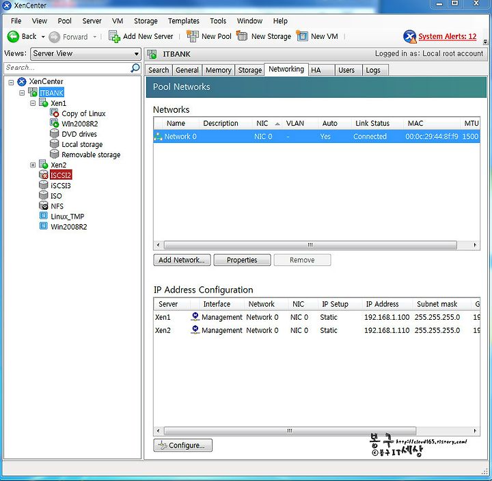492x481 pixels.
Task: Click the Remove network button
Action: 302,260
